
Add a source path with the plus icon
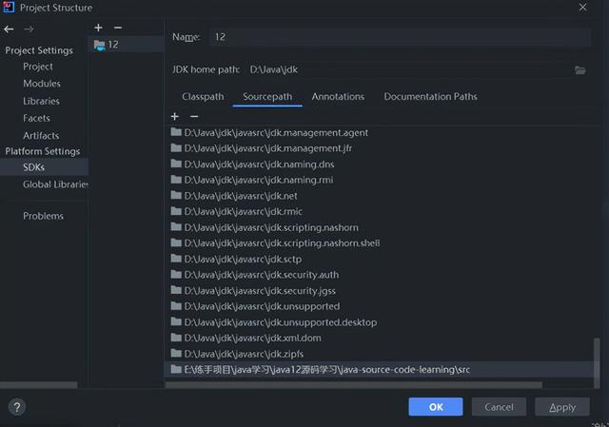(175, 116)
